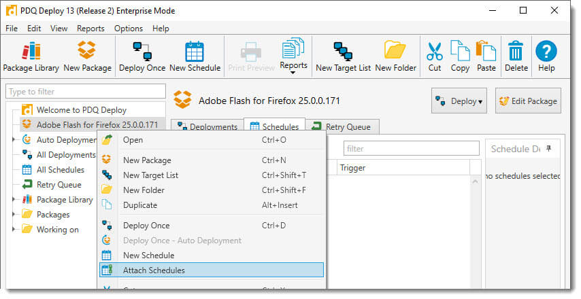Click the schedule list scroll up arrow

point(476,181)
